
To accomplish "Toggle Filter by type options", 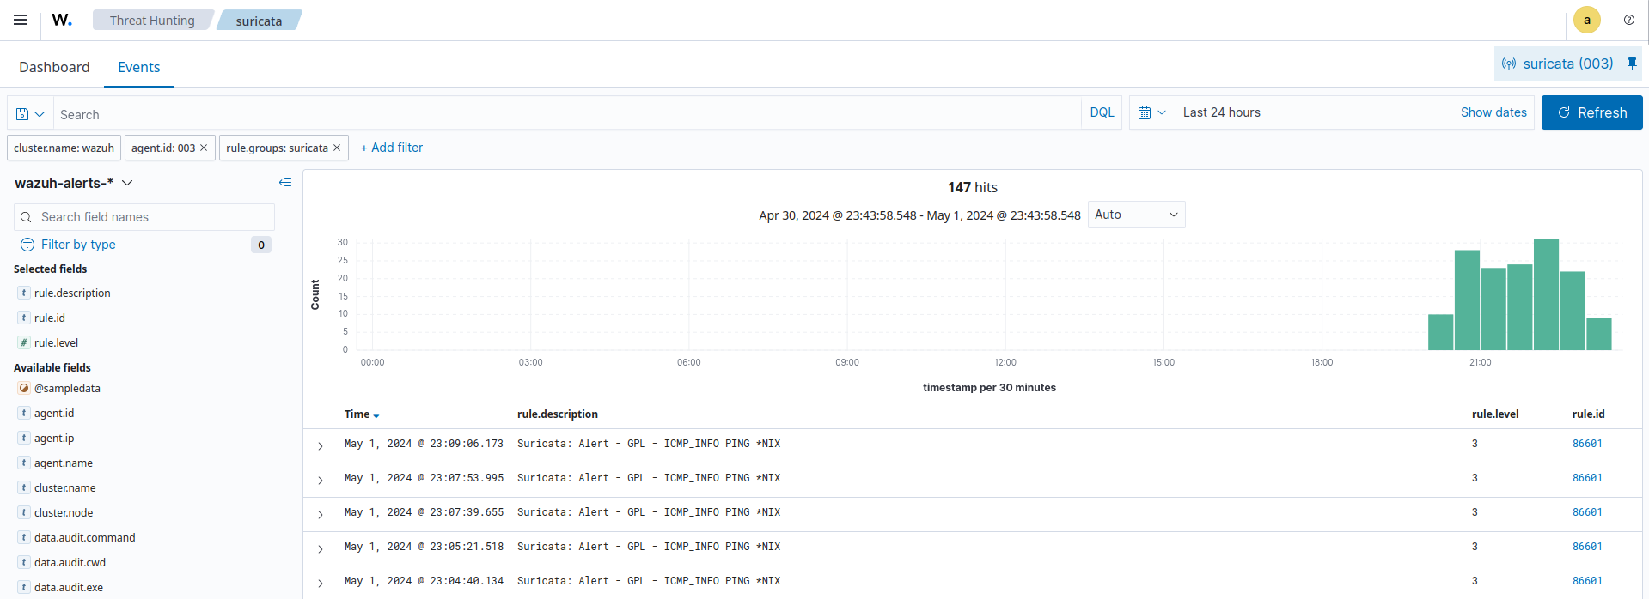I will (x=78, y=245).
